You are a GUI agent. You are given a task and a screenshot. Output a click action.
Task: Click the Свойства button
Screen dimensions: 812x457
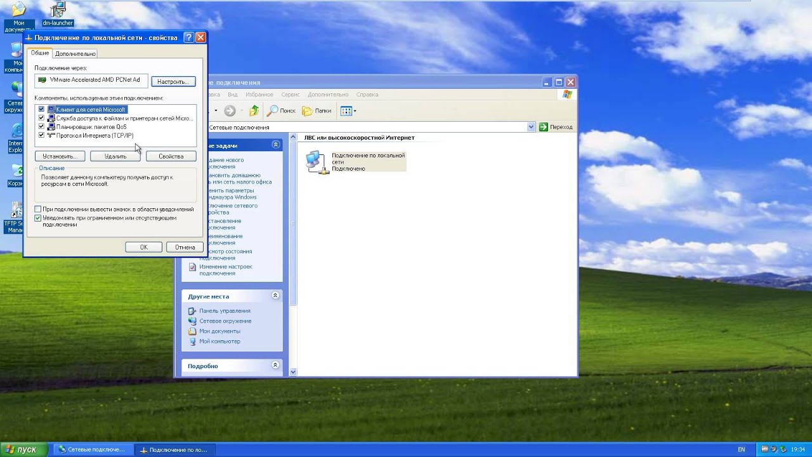(x=171, y=156)
